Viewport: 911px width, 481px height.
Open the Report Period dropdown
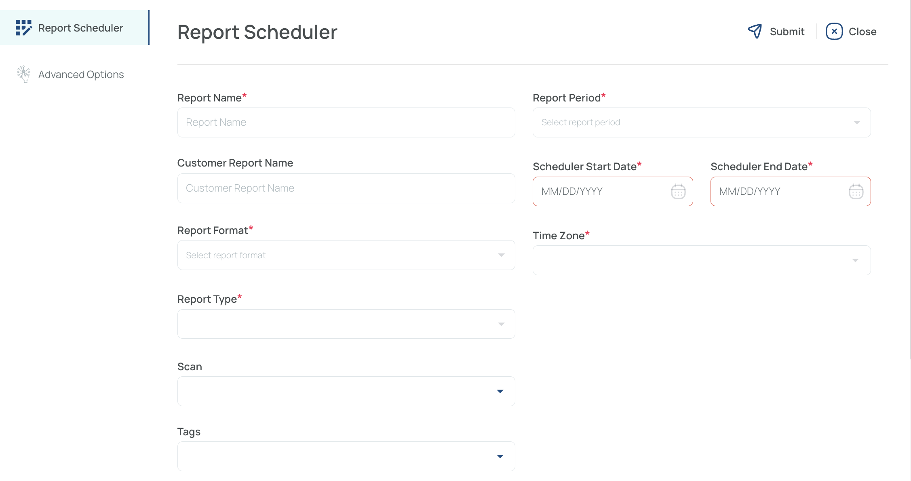pos(702,122)
